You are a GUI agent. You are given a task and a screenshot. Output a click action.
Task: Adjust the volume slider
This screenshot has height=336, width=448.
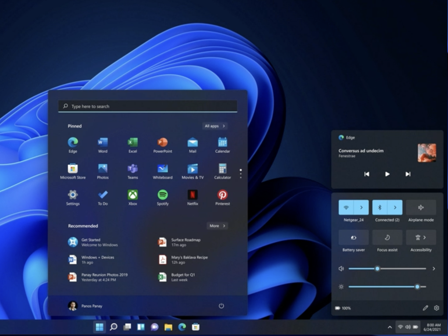[x=387, y=269]
